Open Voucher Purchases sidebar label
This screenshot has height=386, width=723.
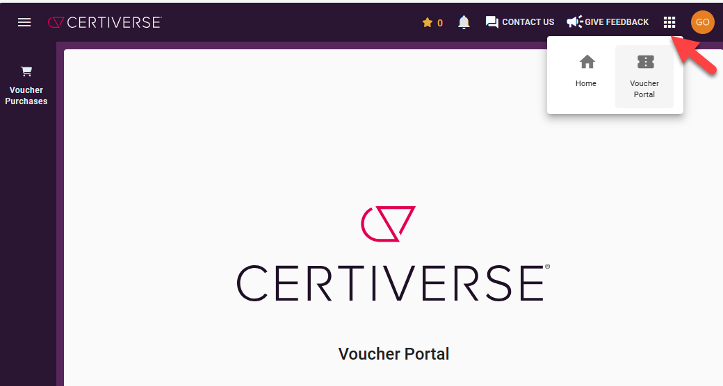[x=26, y=95]
